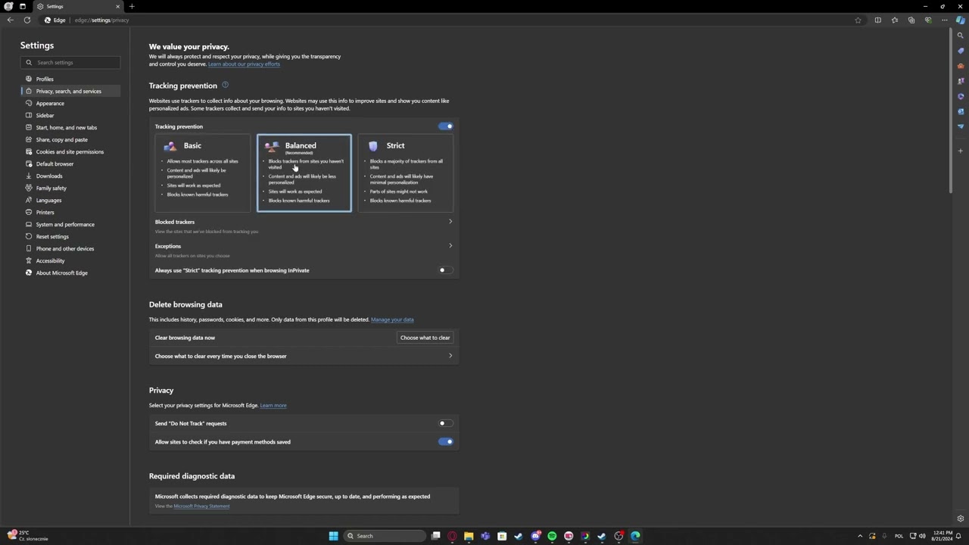Image resolution: width=969 pixels, height=545 pixels.
Task: Open sidebar Microsoft 365 icon
Action: point(961,96)
